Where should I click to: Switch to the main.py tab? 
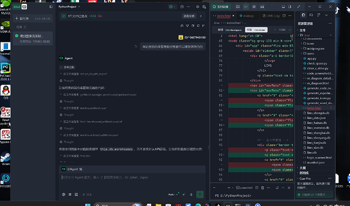click(247, 16)
